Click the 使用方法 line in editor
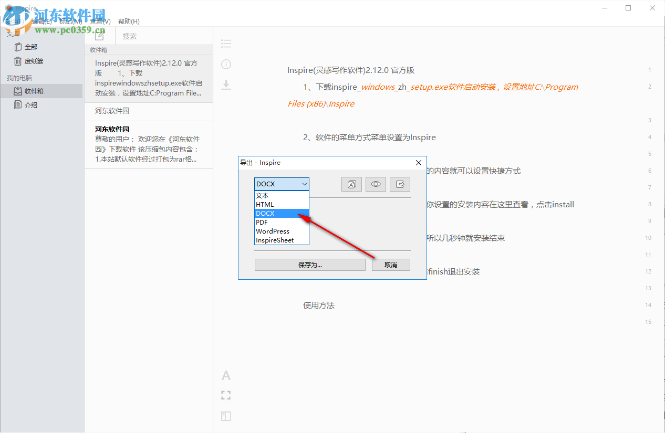Viewport: 665px width, 433px height. click(319, 305)
